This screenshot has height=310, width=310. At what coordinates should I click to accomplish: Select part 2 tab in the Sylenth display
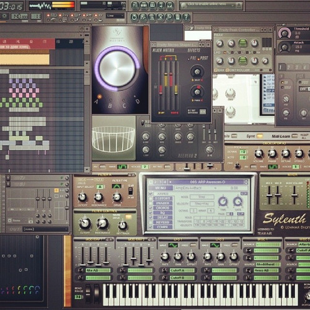coord(156,182)
